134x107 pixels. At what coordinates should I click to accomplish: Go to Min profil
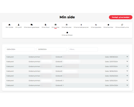point(18,27)
